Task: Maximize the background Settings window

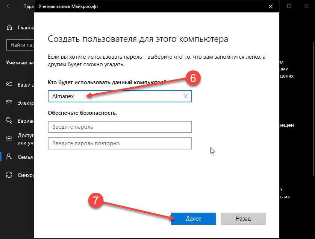Action: (x=289, y=6)
